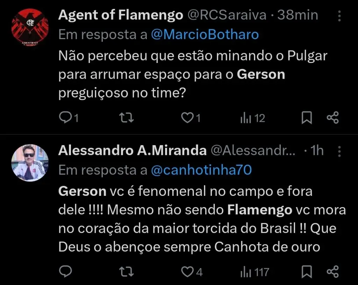Bookmark Agent of Flamengo's tweet

coord(306,117)
